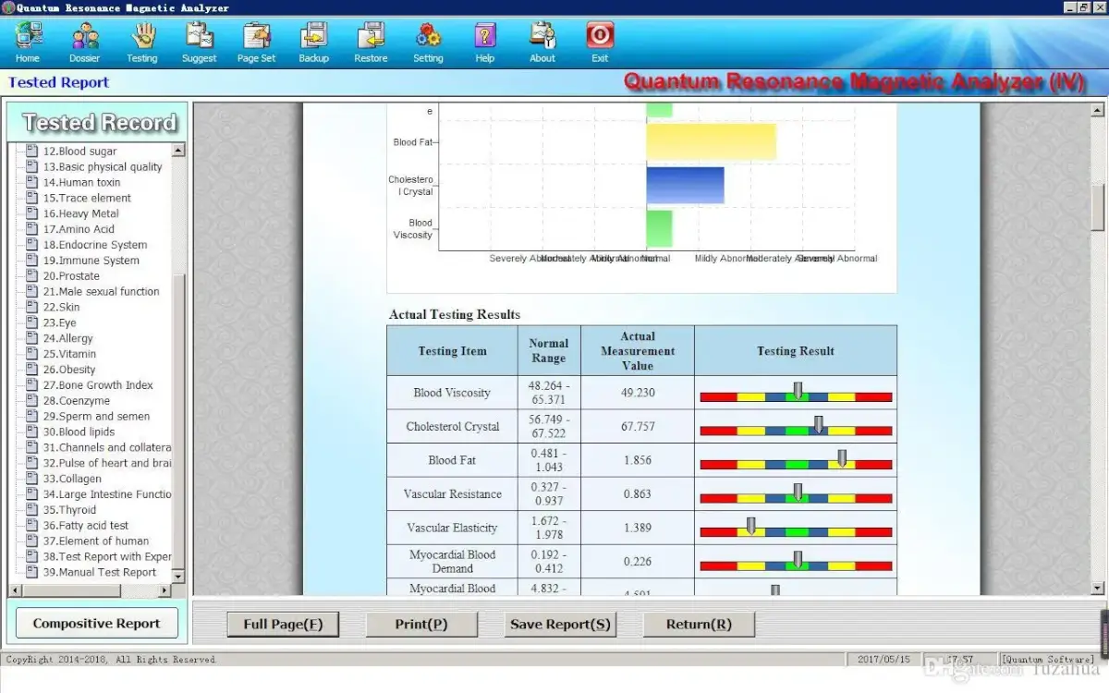Open the Help book icon
The height and width of the screenshot is (693, 1109).
(484, 37)
